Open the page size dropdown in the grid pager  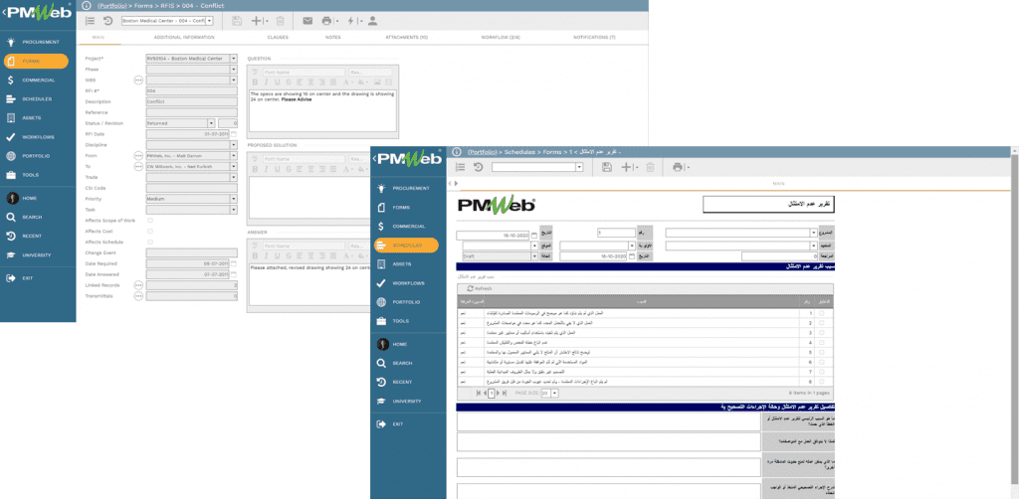(554, 394)
